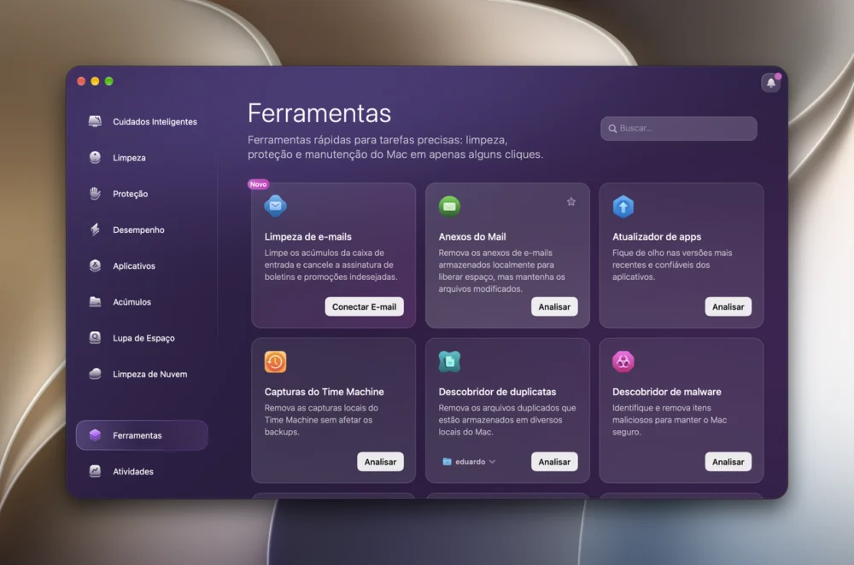Click Analisar for Capturas do Time Machine
854x565 pixels.
[x=380, y=462]
